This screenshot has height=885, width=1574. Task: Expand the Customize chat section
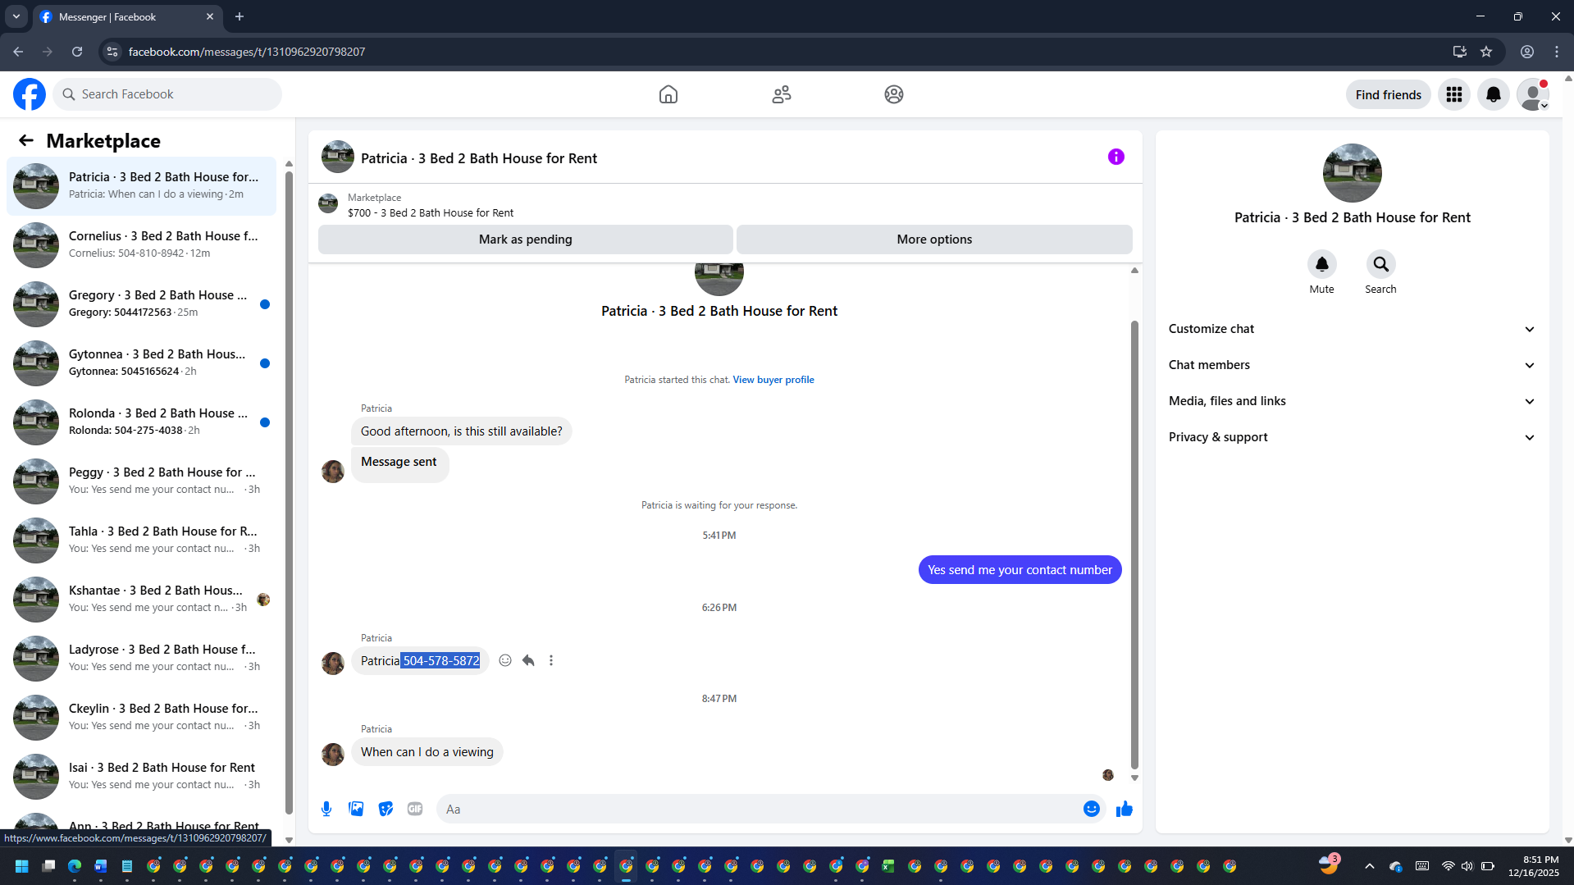click(1352, 329)
